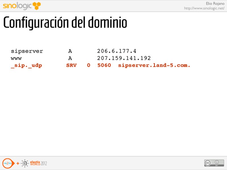Viewport: 227px width, 170px height.
Task: Click the Creative Commons CC icon
Action: tap(208, 163)
